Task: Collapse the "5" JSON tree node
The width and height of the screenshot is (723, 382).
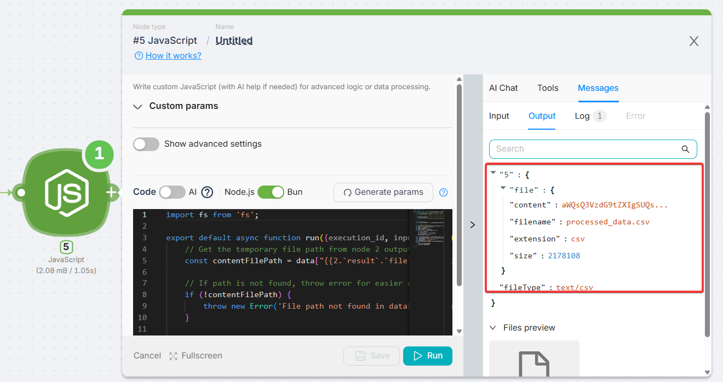Action: (493, 172)
